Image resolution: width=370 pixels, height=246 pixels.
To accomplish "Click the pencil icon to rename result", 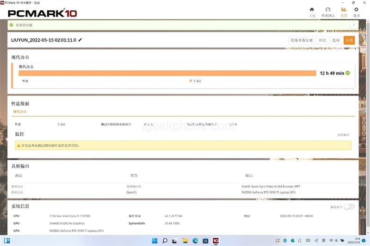I will click(80, 40).
